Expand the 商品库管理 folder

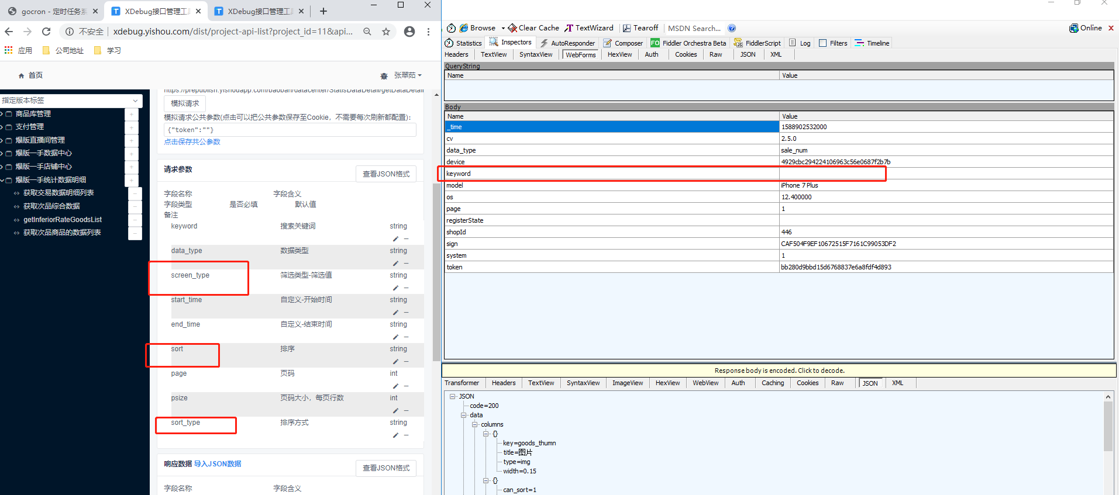tap(2, 114)
